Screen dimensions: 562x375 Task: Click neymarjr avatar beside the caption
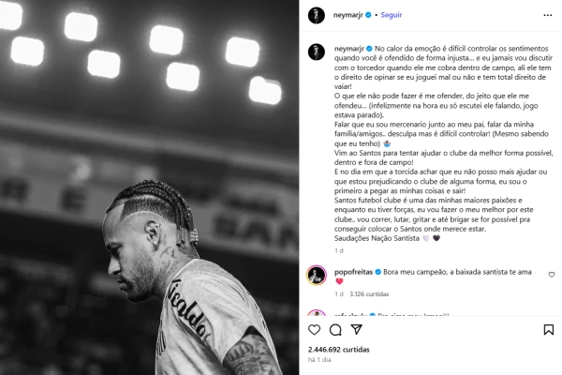click(x=317, y=52)
